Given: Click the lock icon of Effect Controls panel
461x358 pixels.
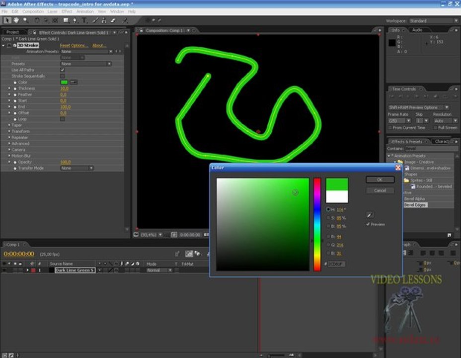Looking at the screenshot, I should [x=34, y=32].
